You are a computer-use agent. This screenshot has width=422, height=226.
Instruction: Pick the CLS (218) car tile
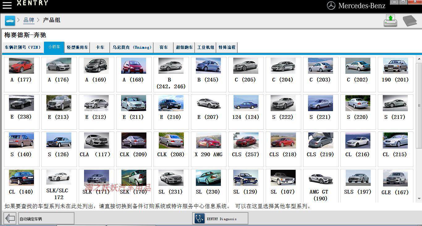(x=283, y=149)
